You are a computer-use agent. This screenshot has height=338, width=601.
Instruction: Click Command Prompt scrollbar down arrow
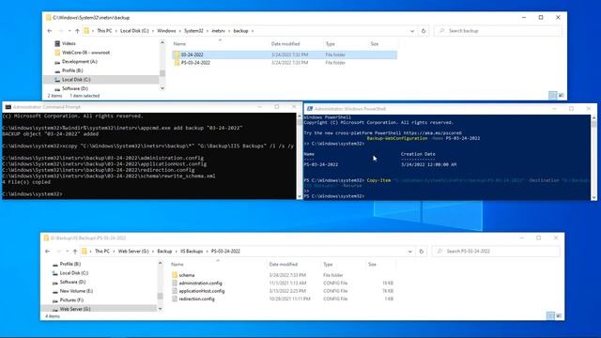tap(300, 196)
